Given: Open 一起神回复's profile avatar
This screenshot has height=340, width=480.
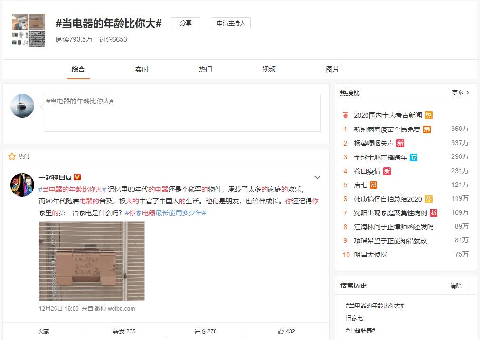Looking at the screenshot, I should (x=22, y=182).
